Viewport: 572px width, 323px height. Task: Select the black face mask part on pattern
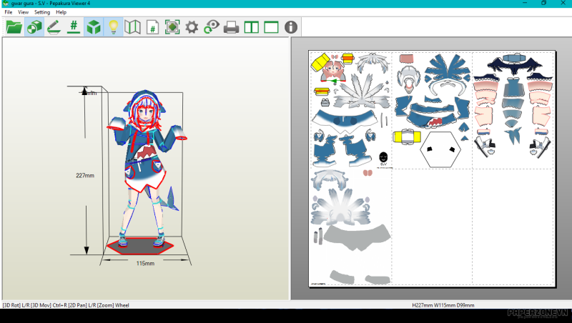tap(383, 157)
